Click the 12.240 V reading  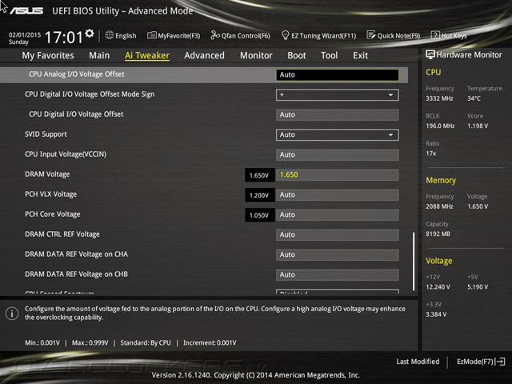(x=438, y=286)
